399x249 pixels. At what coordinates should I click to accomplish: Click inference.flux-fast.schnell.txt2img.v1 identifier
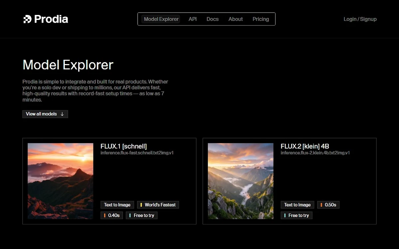click(137, 153)
